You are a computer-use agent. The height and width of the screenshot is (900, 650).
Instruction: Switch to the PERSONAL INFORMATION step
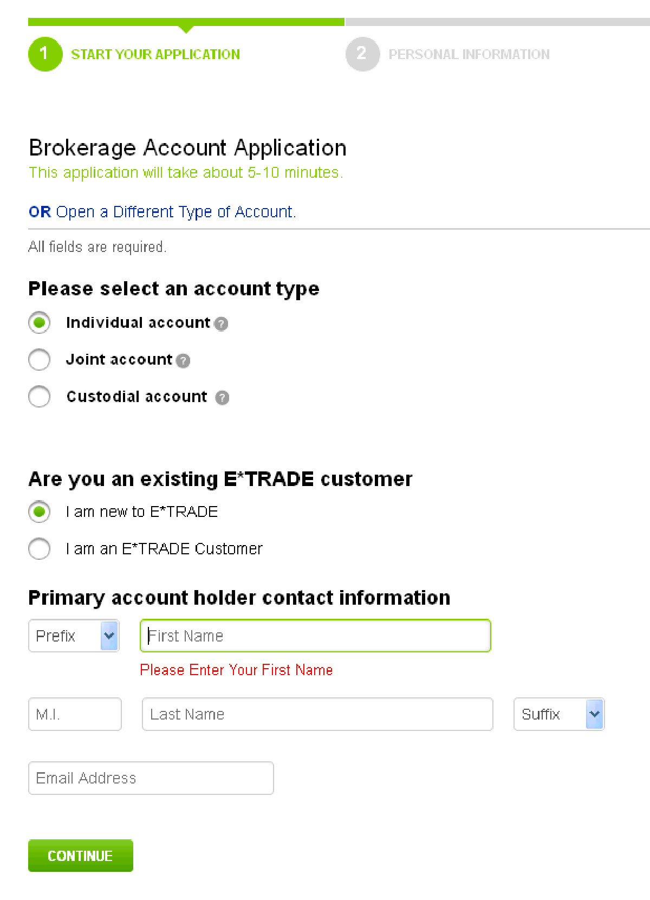pyautogui.click(x=469, y=54)
